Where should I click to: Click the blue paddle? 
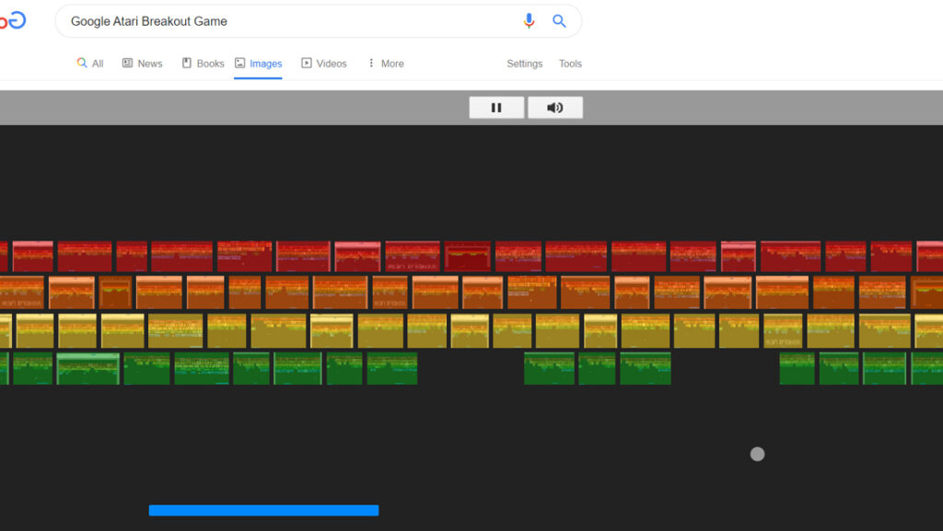point(263,510)
